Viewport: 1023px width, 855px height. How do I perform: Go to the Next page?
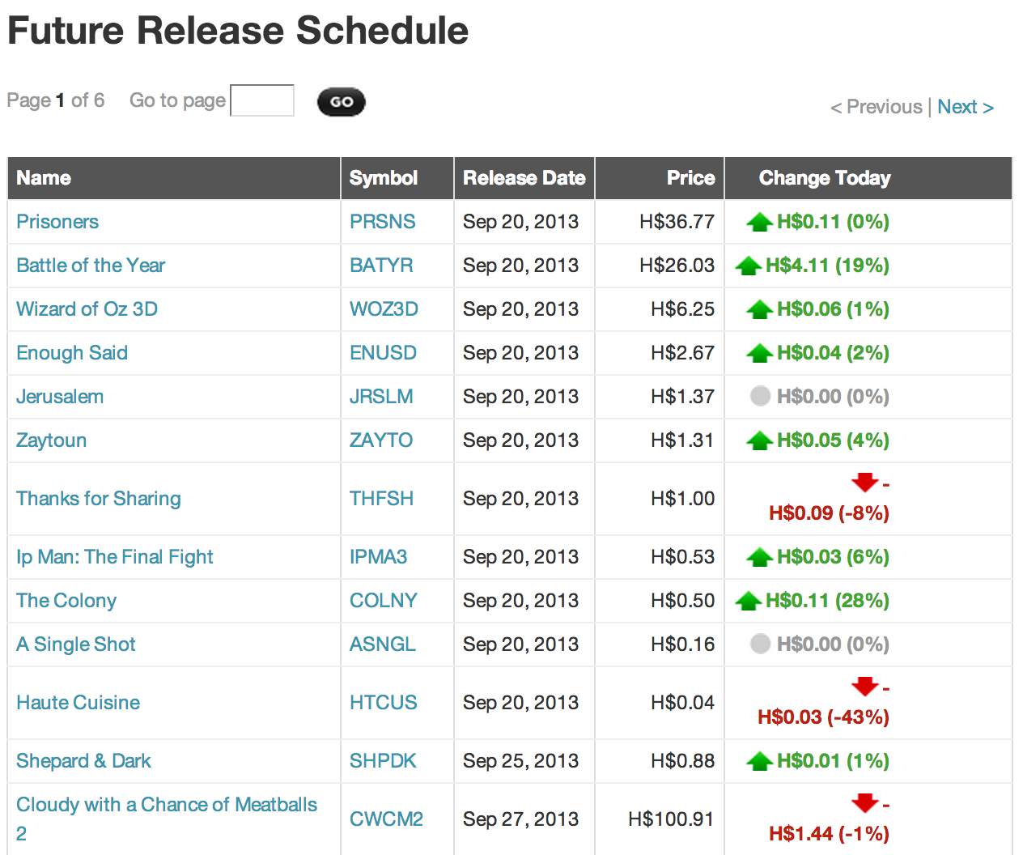[965, 107]
